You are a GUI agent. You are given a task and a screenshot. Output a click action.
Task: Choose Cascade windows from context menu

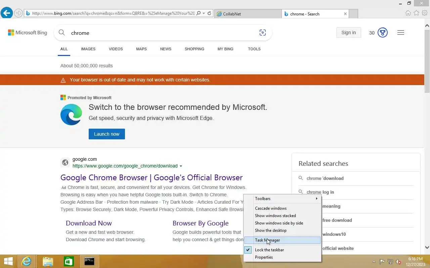coord(282,208)
